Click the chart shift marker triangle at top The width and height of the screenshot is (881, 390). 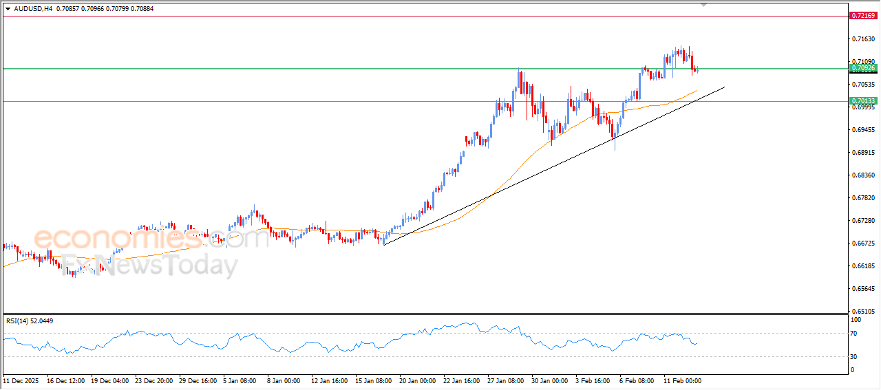[x=703, y=4]
